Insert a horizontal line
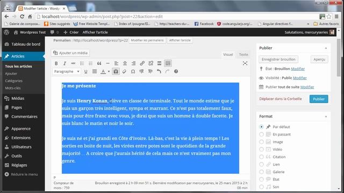The width and height of the screenshot is (344, 193). pyautogui.click(x=107, y=63)
